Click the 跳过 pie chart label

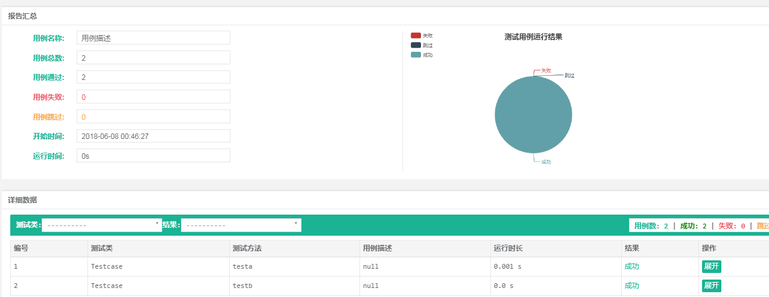click(x=569, y=76)
